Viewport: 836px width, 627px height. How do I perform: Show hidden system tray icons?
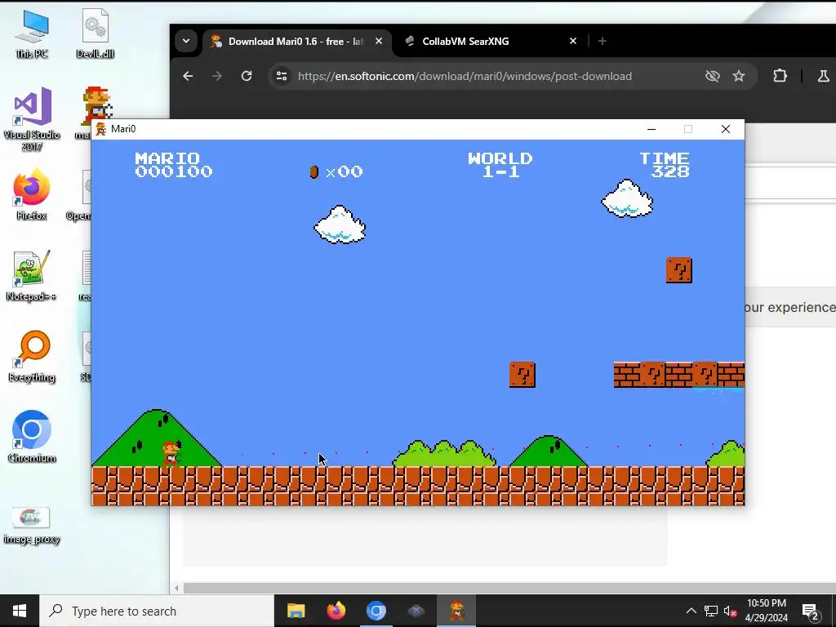tap(691, 611)
